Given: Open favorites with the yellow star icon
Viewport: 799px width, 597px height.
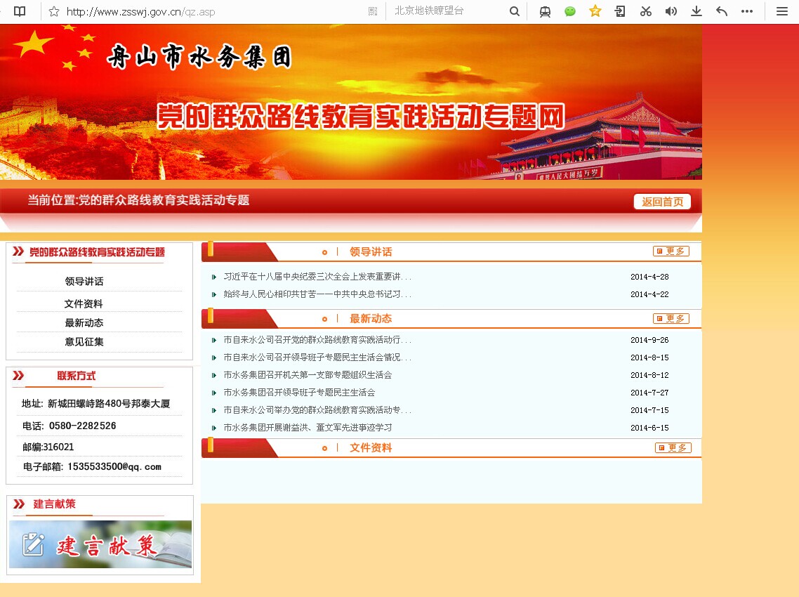Looking at the screenshot, I should click(595, 11).
